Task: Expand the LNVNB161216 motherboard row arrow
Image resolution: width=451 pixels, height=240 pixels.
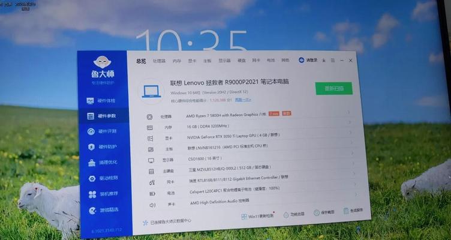Action: click(x=352, y=143)
